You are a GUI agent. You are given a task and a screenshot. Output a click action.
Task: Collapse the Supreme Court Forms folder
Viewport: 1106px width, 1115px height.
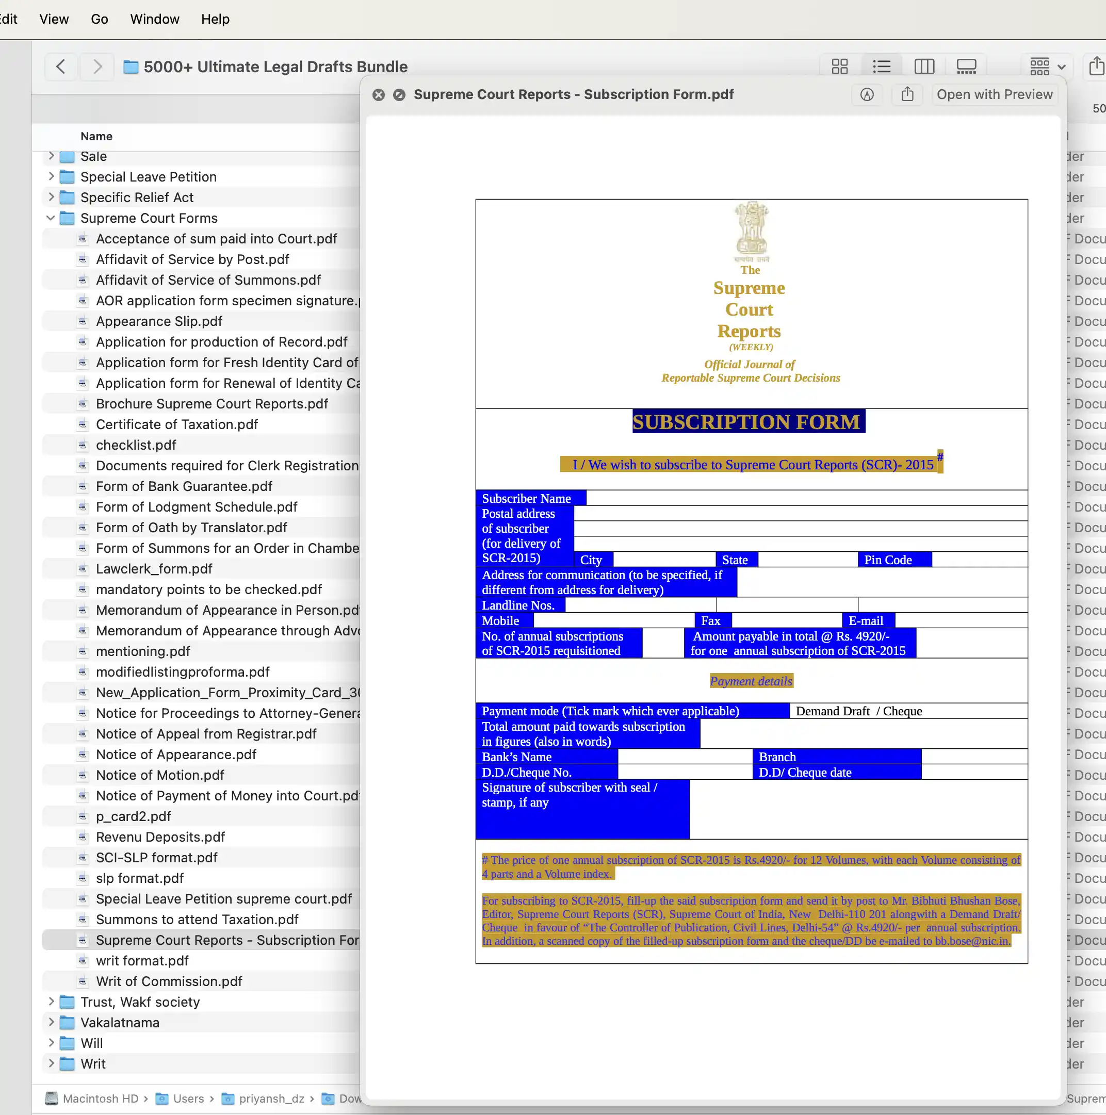click(x=51, y=218)
